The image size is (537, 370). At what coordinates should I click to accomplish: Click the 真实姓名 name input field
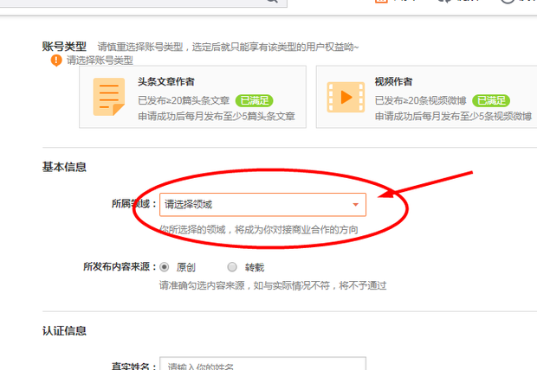pos(262,363)
